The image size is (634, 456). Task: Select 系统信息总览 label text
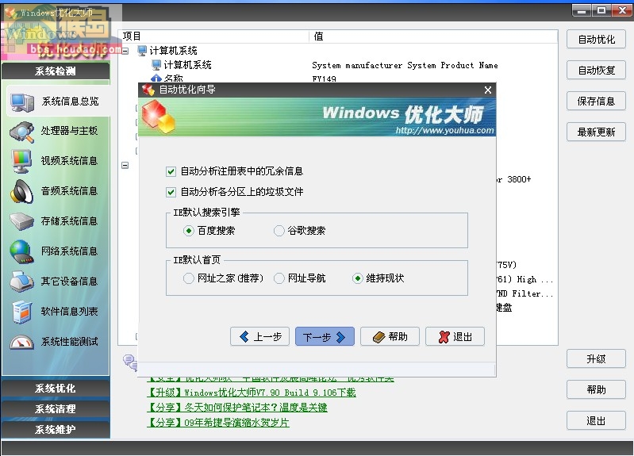pyautogui.click(x=70, y=102)
